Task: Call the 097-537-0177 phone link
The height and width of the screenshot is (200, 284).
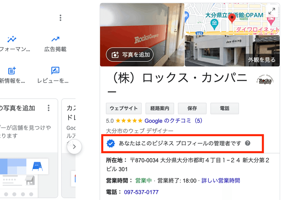Action: pos(141,192)
